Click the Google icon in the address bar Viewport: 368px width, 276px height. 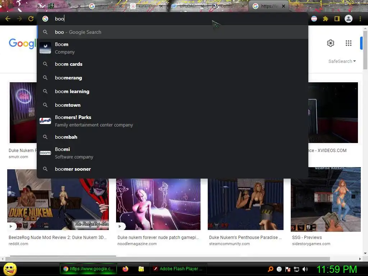(x=45, y=19)
